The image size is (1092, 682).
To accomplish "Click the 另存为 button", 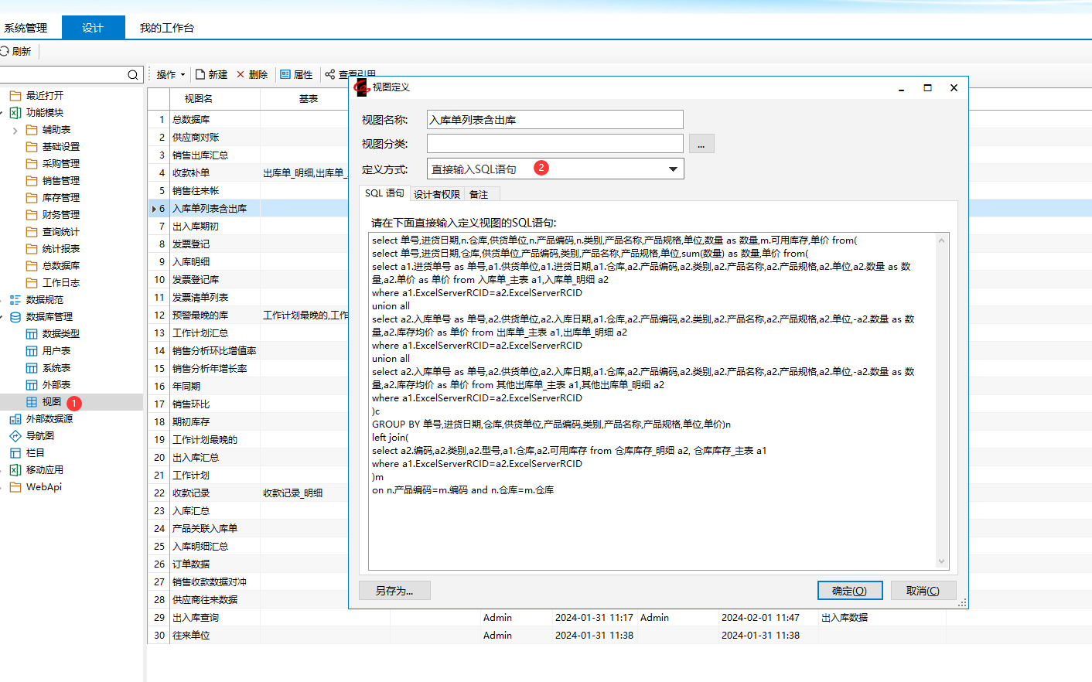I will coord(394,591).
